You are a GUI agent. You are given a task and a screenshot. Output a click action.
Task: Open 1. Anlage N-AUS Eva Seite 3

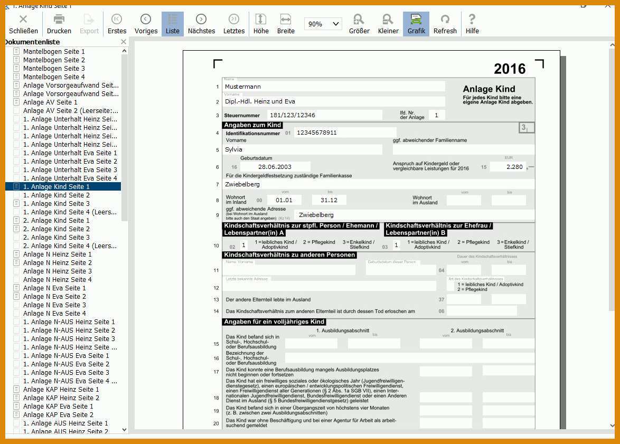click(66, 373)
